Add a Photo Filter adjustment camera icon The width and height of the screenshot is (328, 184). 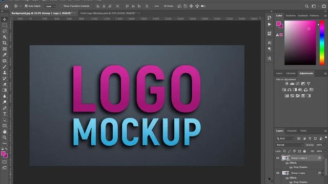[300, 90]
